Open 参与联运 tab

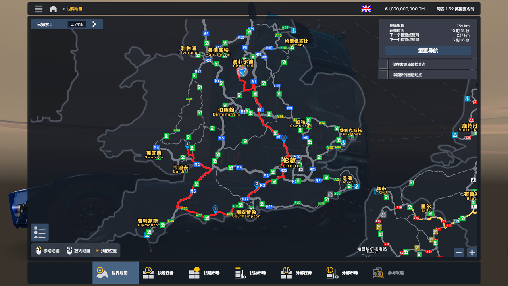(x=391, y=273)
